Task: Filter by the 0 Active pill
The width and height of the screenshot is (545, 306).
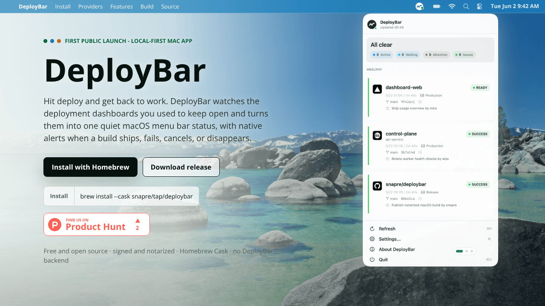Action: [x=381, y=55]
